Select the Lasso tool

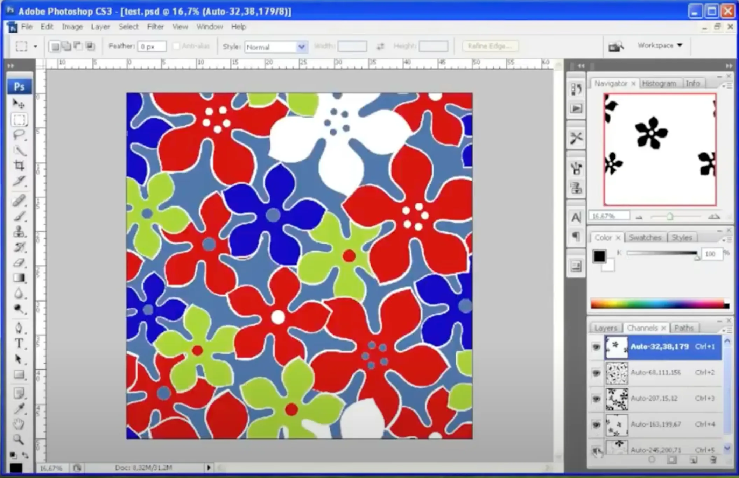[19, 135]
